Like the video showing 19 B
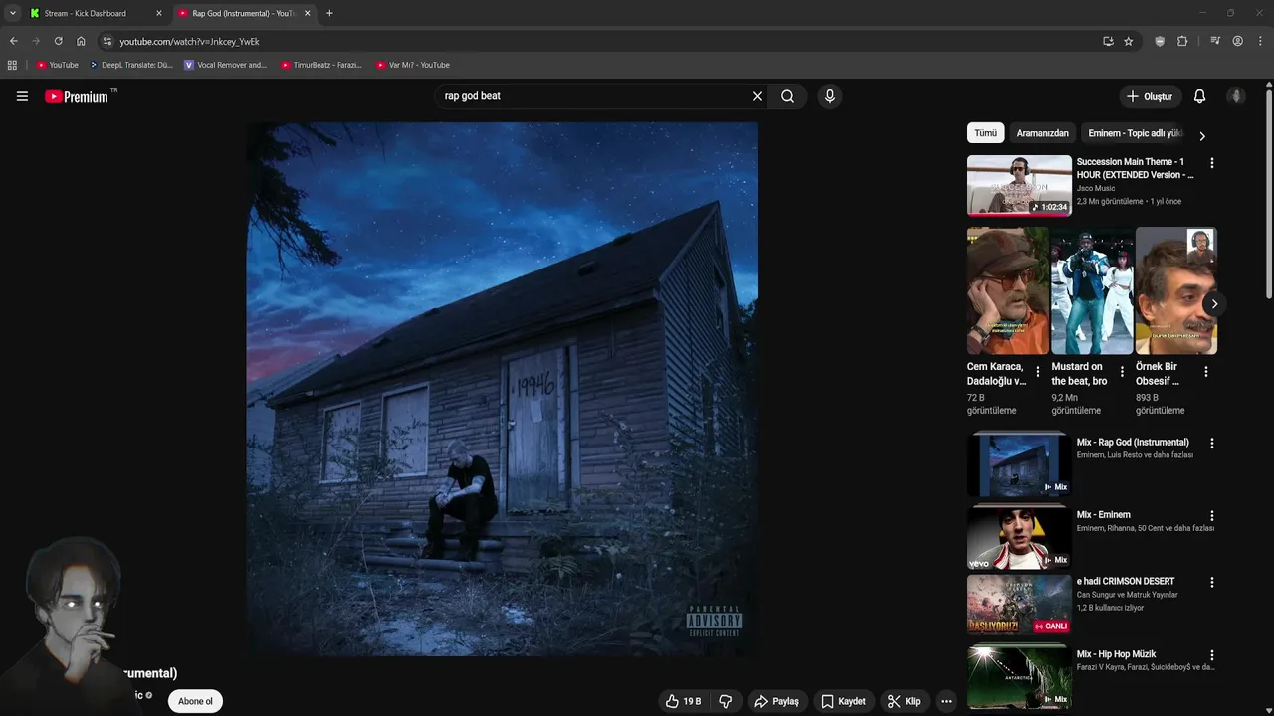 [x=683, y=701]
